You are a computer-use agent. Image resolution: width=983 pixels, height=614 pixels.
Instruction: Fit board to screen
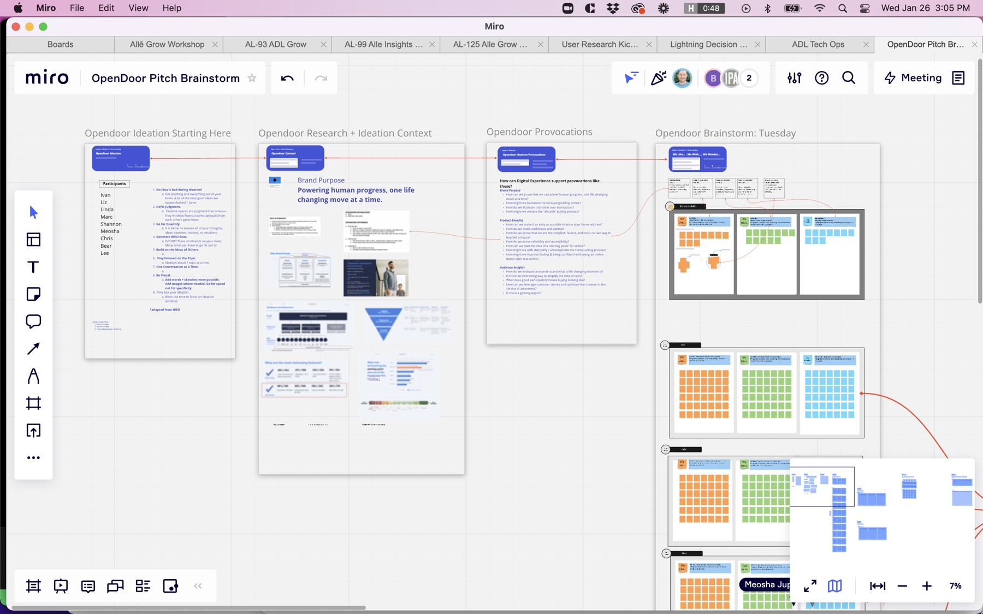pyautogui.click(x=878, y=586)
